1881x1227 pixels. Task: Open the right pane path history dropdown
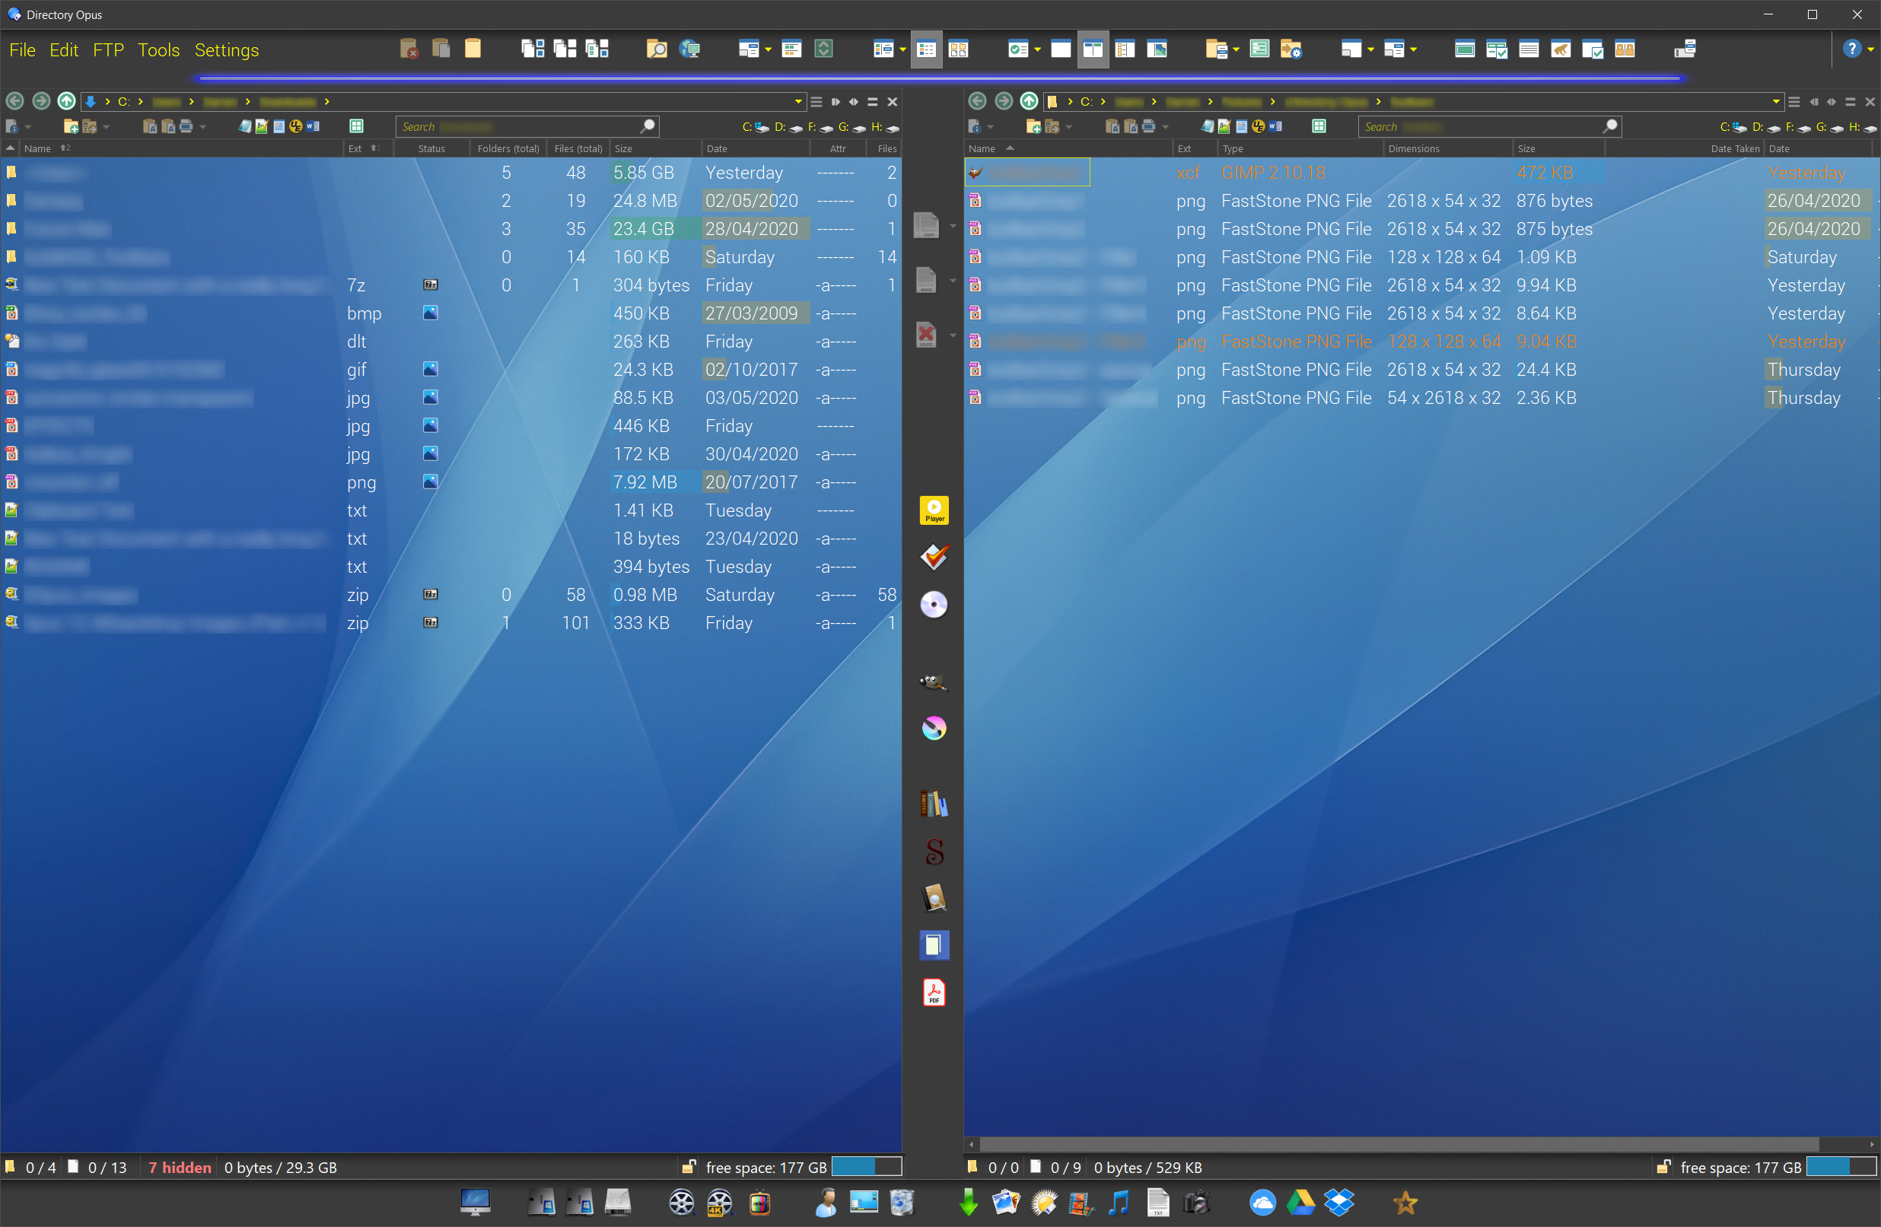[1776, 102]
